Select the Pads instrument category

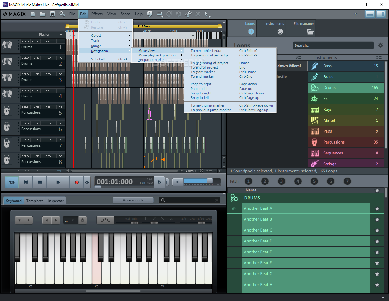(x=346, y=131)
